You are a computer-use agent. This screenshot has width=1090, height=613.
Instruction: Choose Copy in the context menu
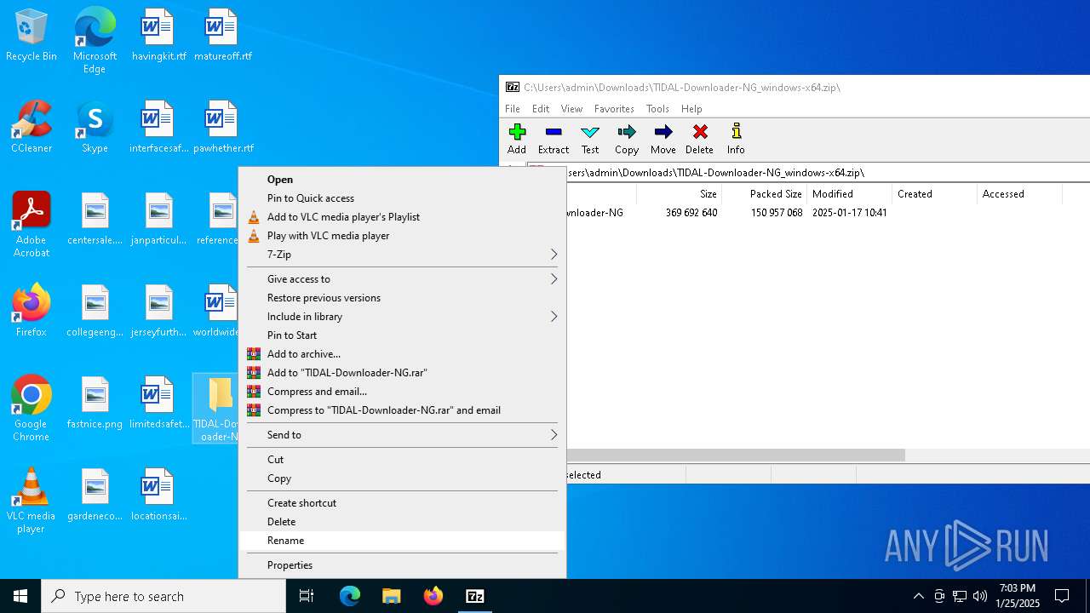tap(402, 478)
